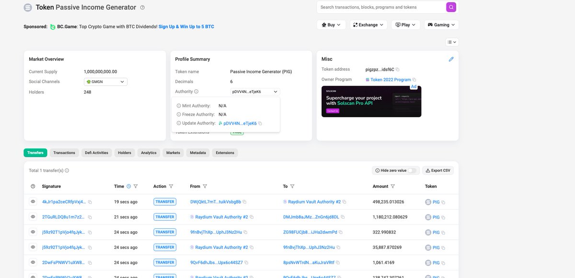Open the Analytics tab
This screenshot has width=575, height=278.
coord(149,153)
